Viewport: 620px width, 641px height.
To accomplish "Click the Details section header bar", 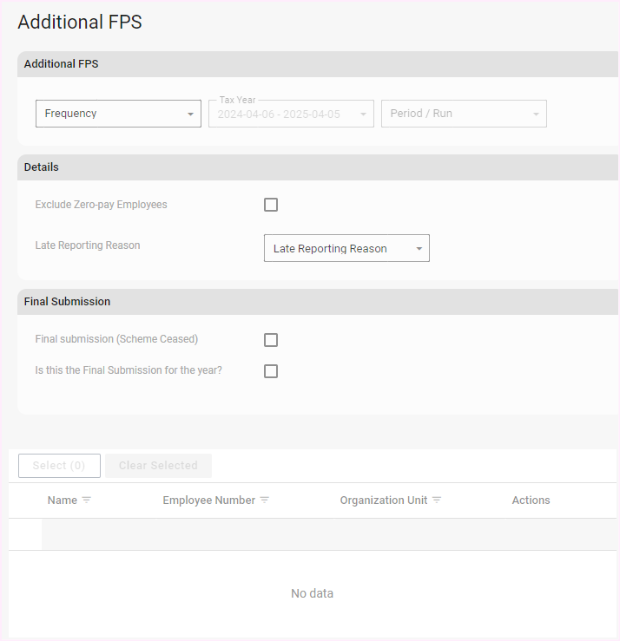I will pos(318,167).
